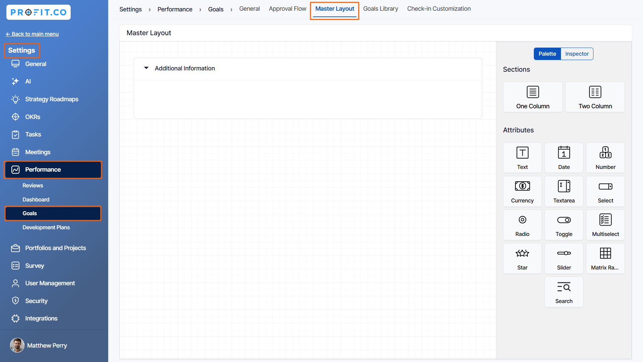Open the Goals Library tab
643x362 pixels.
click(x=380, y=9)
